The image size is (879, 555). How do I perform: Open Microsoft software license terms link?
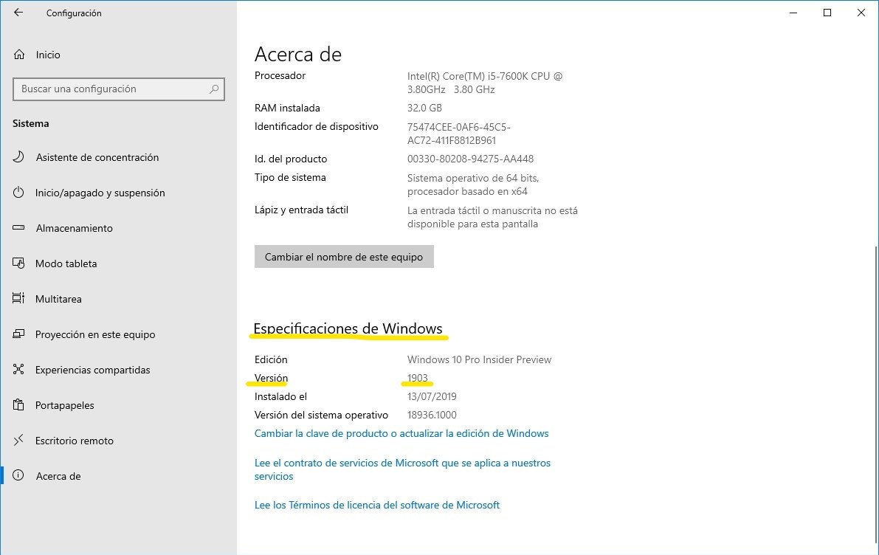(377, 505)
